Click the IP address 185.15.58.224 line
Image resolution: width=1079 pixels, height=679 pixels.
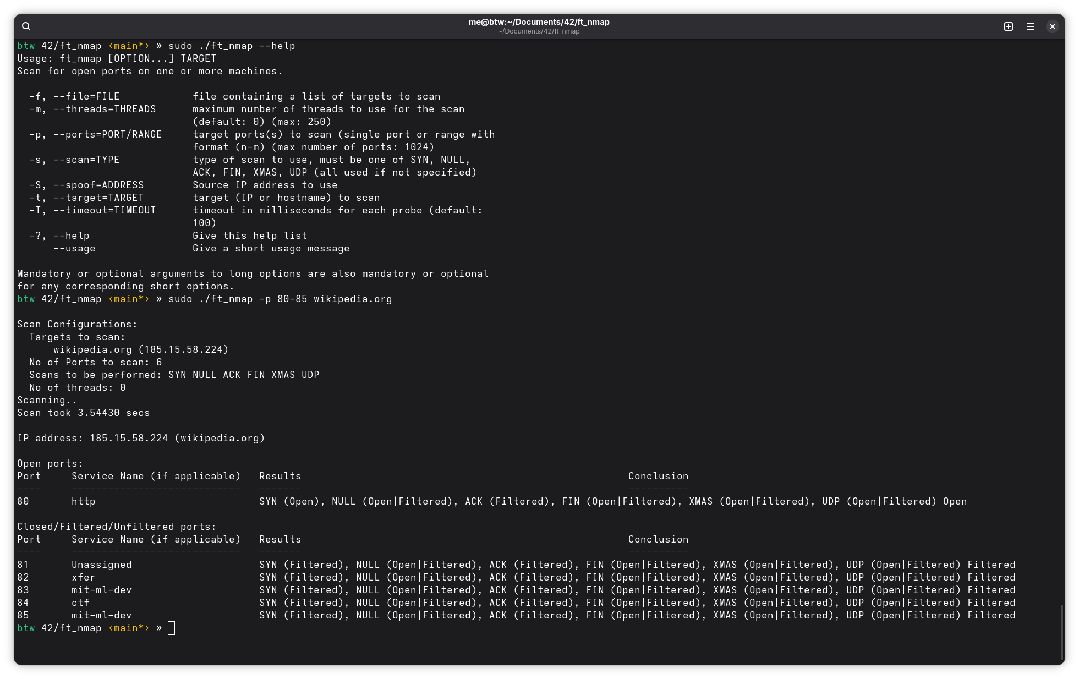tap(141, 437)
